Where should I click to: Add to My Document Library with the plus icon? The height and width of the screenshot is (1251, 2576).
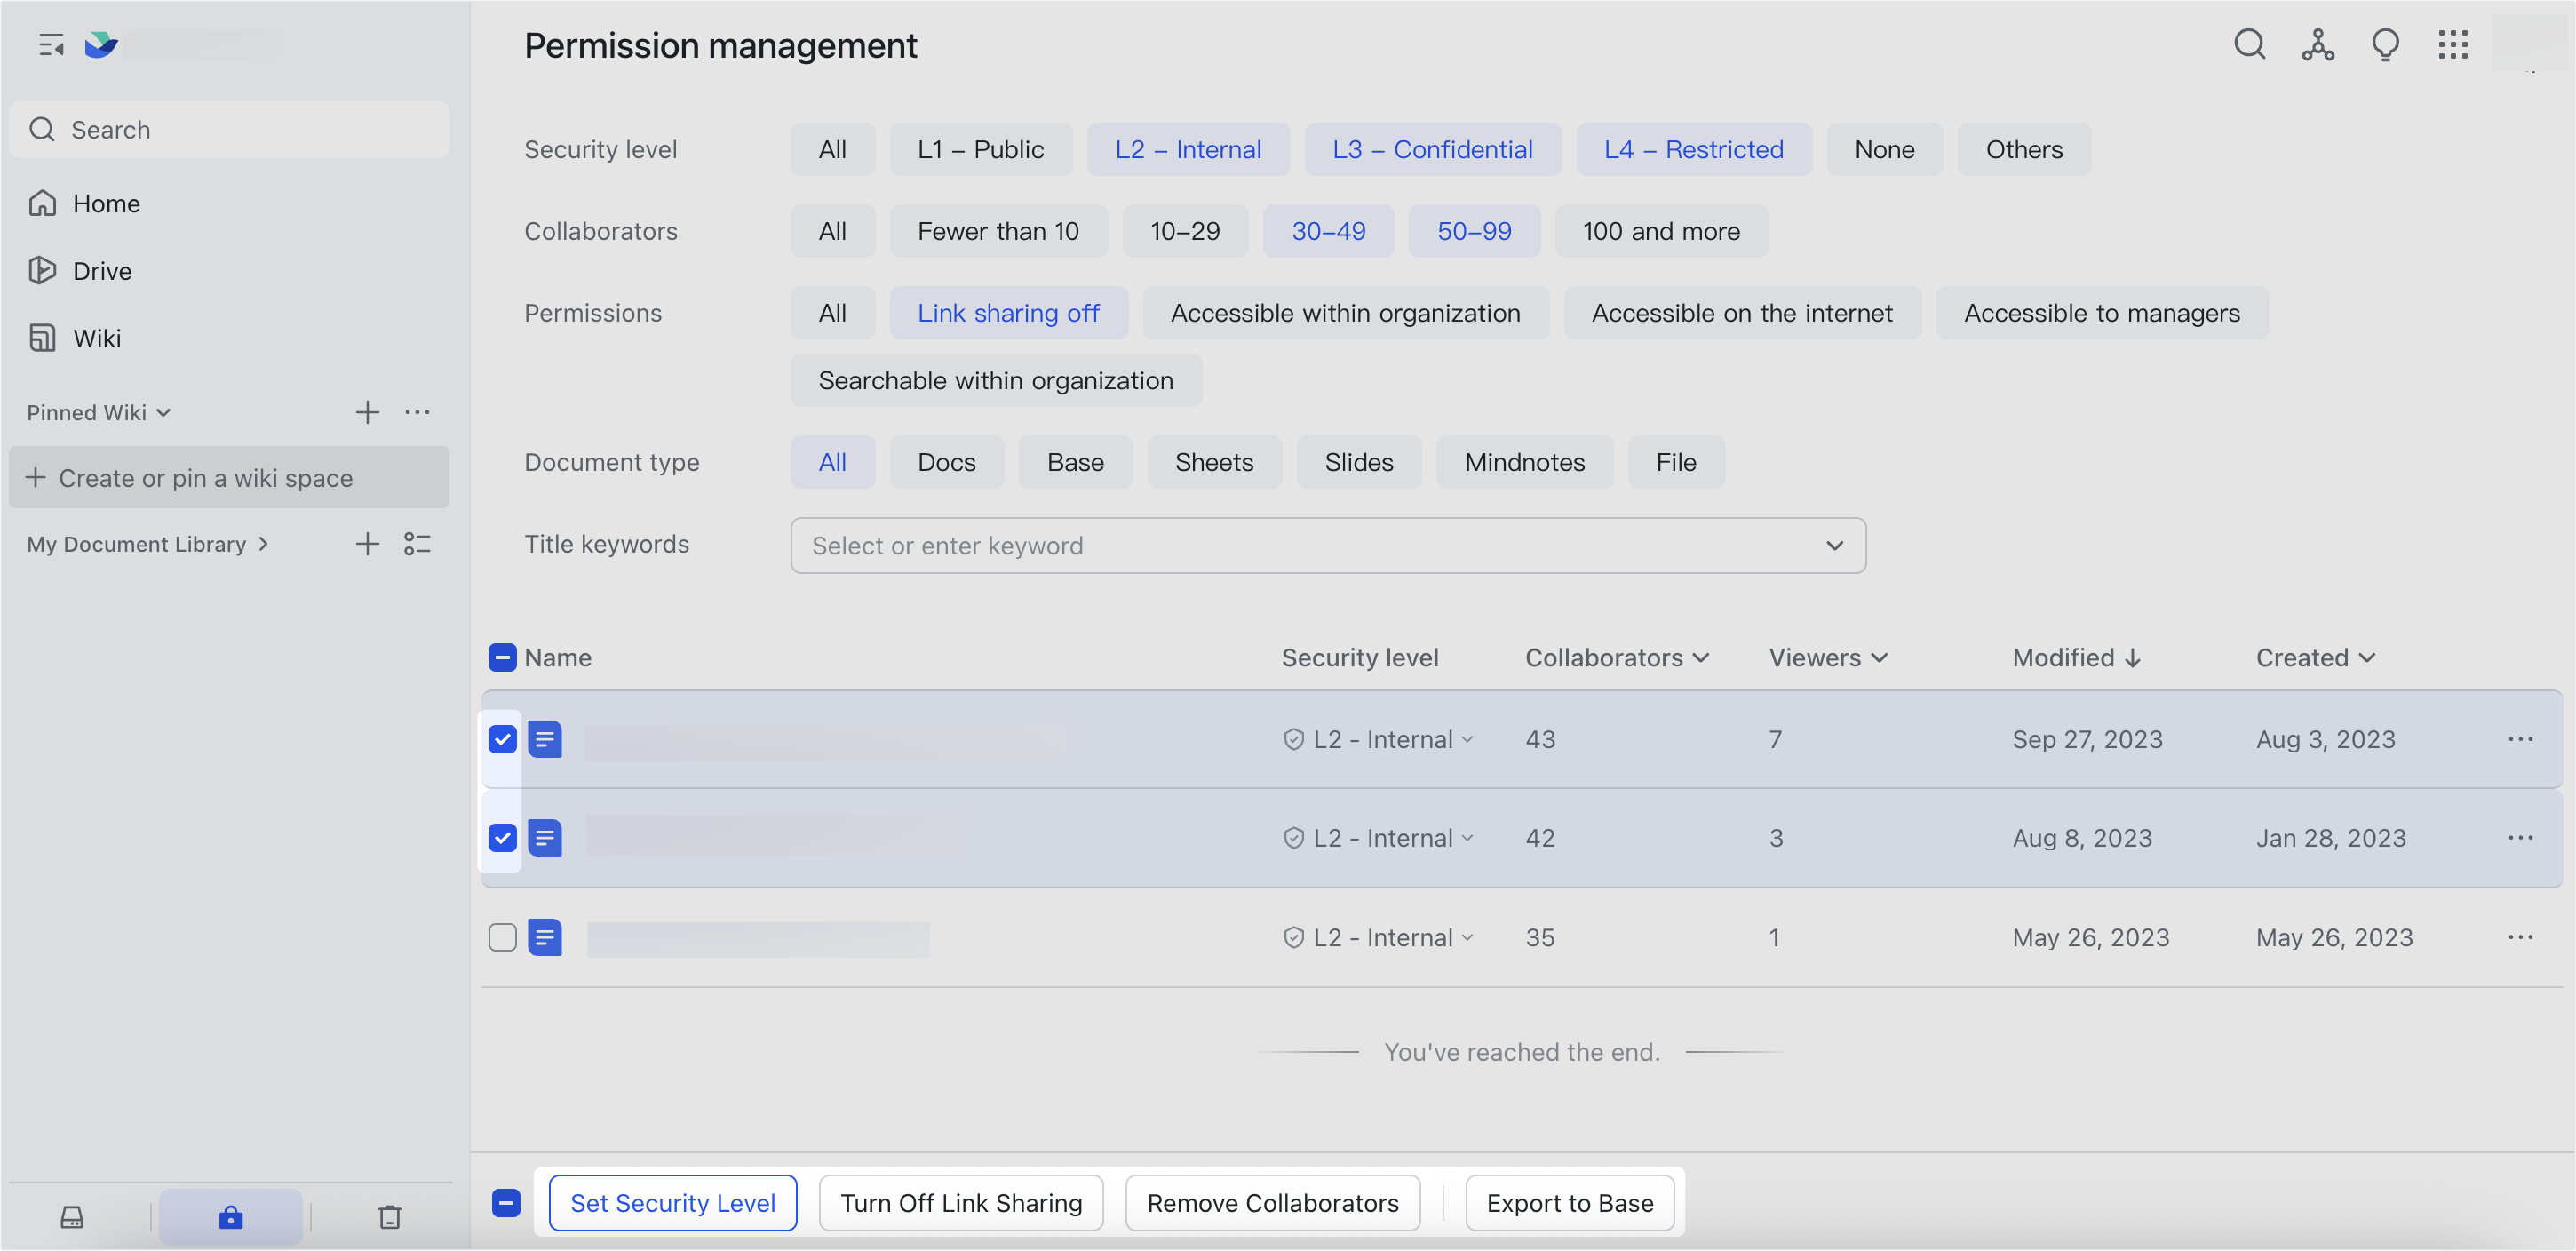tap(367, 544)
